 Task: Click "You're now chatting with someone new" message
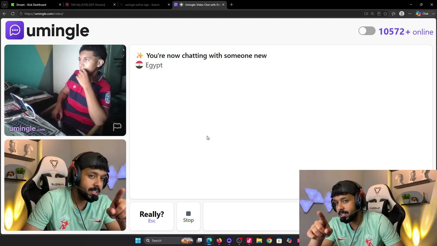pyautogui.click(x=207, y=56)
